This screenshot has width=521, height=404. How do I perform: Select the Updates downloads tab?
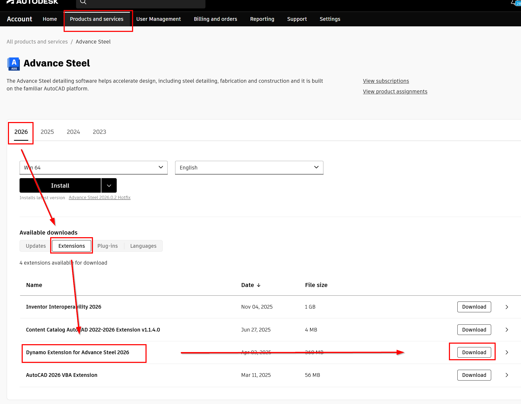[x=36, y=246]
